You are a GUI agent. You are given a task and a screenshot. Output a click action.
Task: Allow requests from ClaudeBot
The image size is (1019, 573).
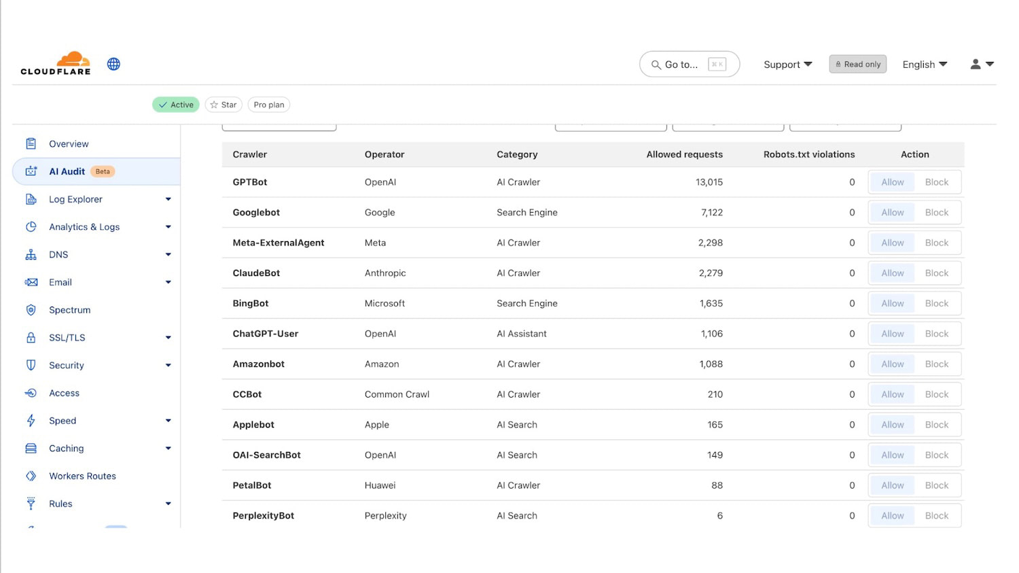tap(892, 273)
